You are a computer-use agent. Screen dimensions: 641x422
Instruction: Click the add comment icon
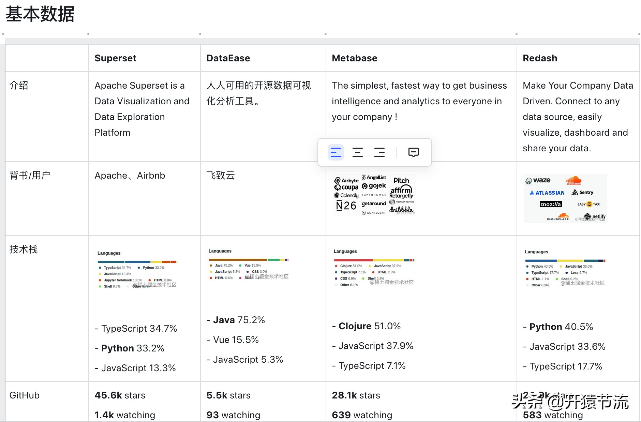click(413, 152)
